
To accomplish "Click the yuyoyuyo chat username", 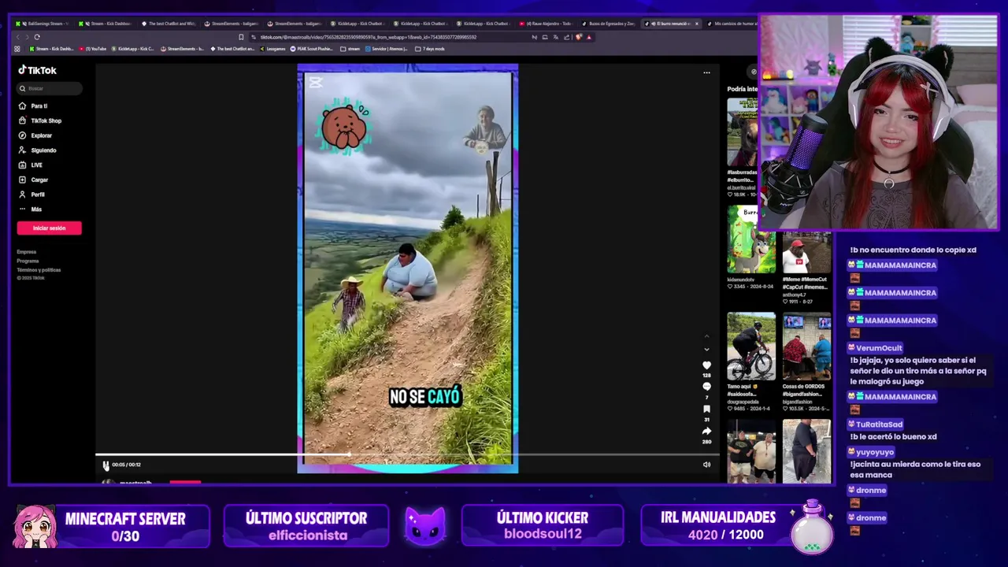I will (x=875, y=452).
